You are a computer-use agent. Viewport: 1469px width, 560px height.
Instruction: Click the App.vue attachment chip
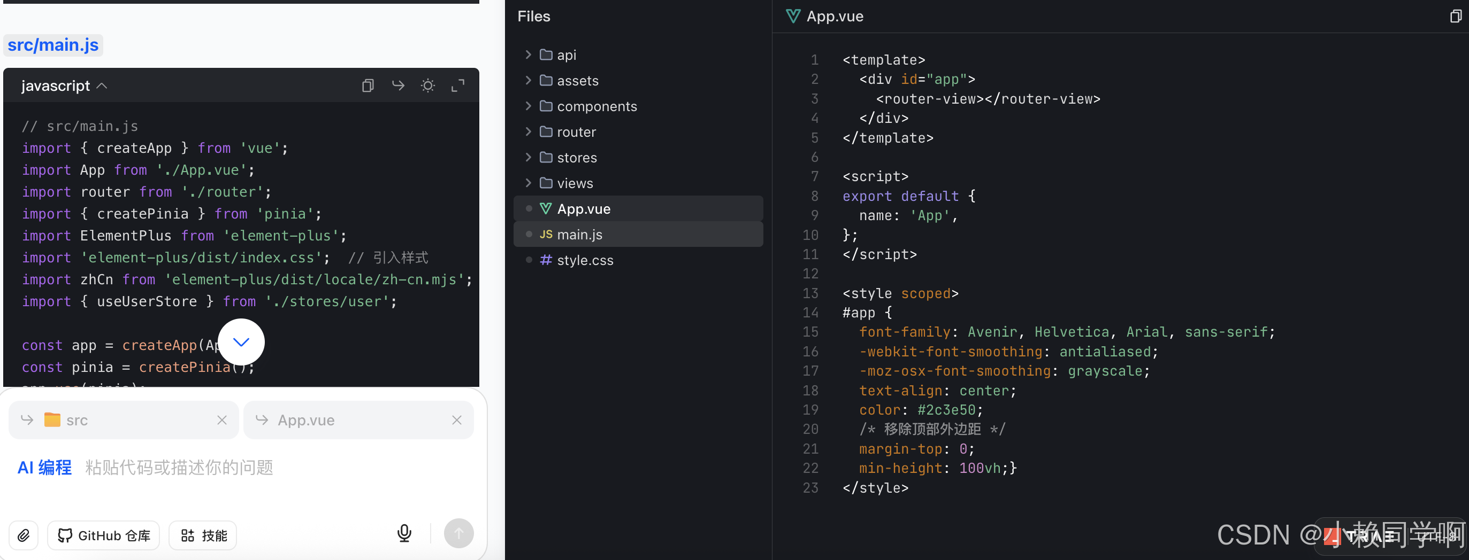[x=358, y=421]
